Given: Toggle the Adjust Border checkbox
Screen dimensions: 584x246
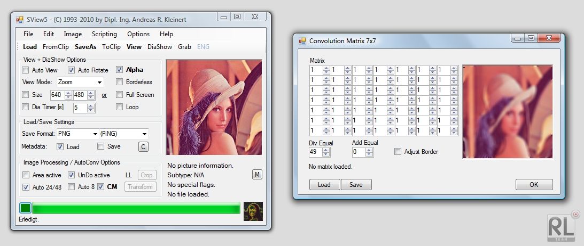Looking at the screenshot, I should click(398, 152).
